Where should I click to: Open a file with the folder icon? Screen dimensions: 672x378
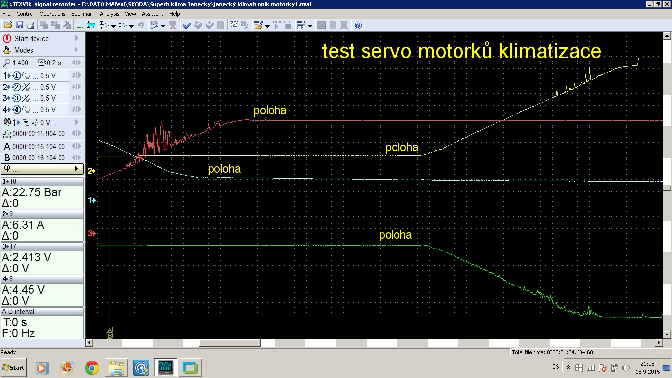pos(8,25)
